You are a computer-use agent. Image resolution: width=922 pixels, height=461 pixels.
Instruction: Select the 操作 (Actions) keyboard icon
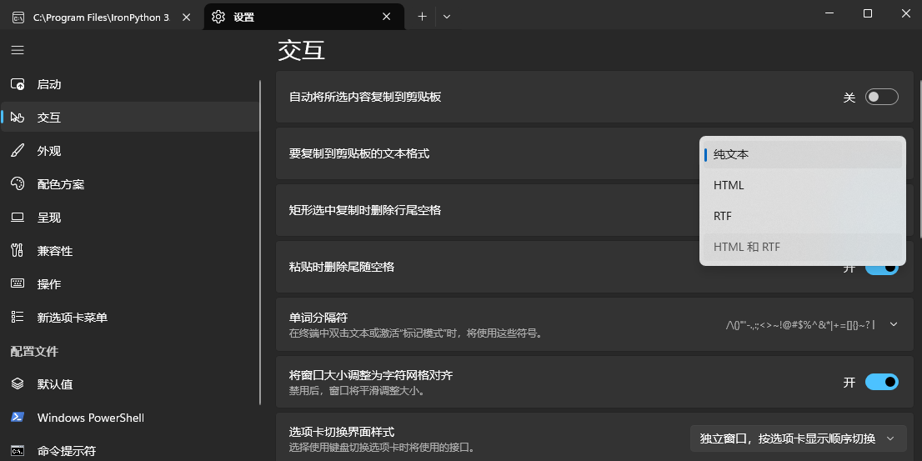click(18, 284)
